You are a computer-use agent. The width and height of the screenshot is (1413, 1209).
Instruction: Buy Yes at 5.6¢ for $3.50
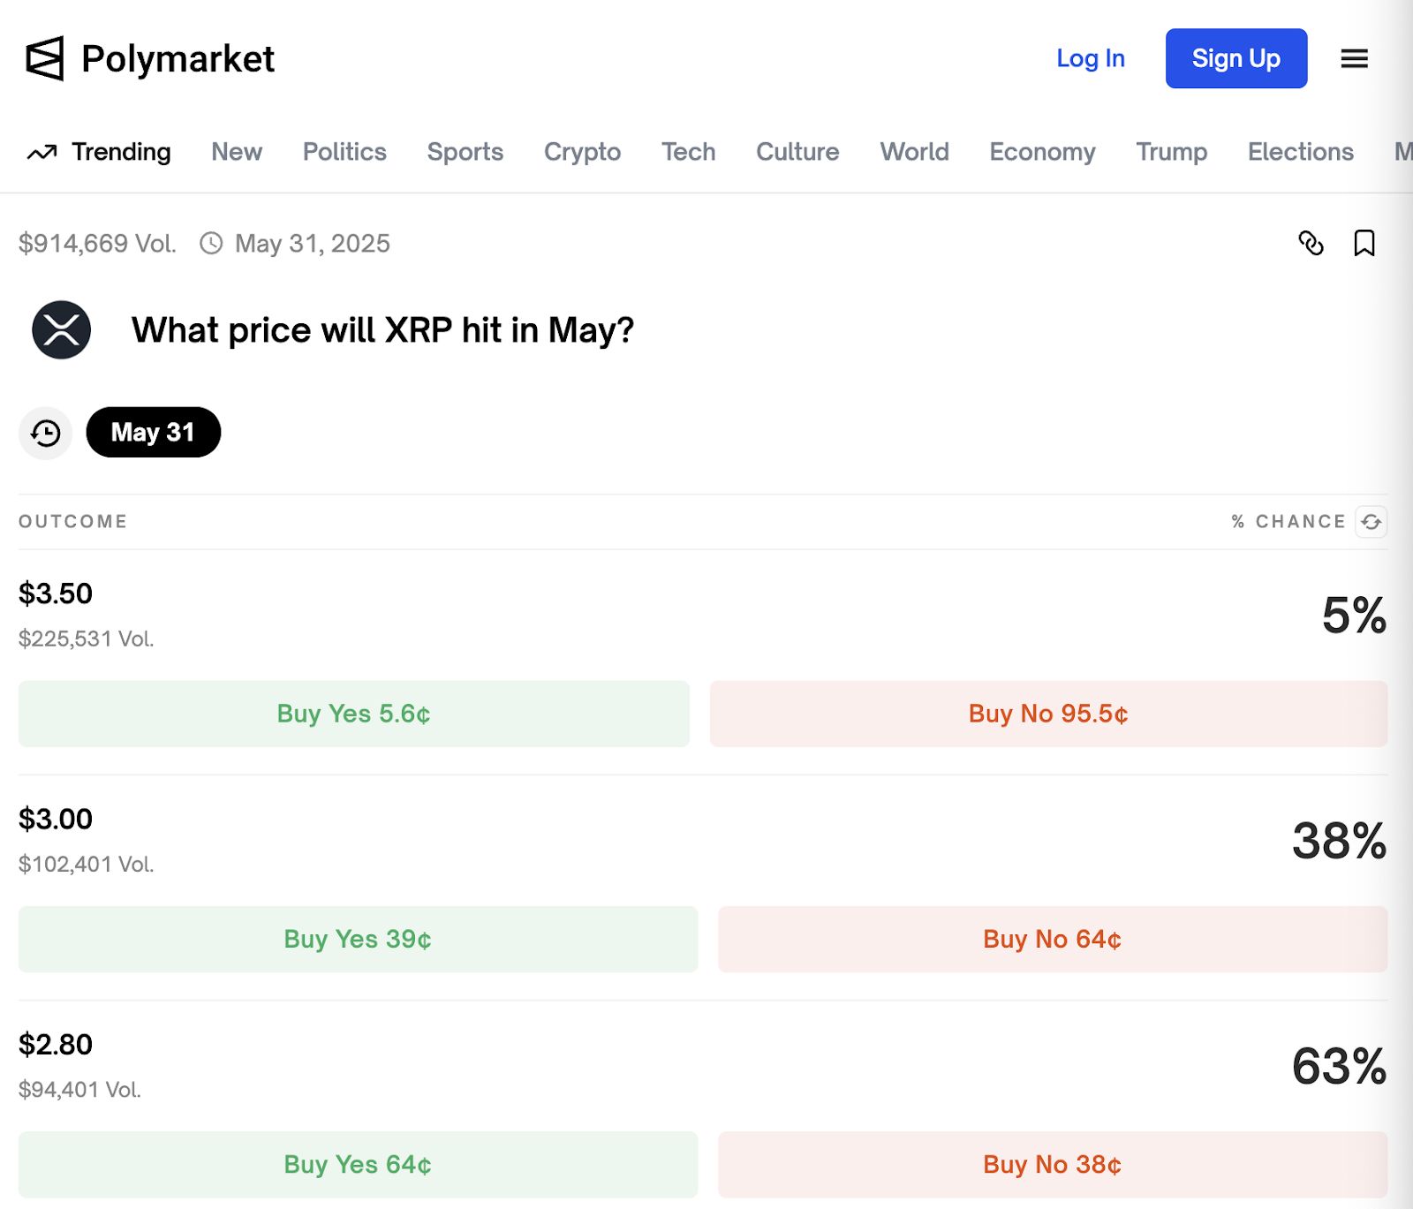point(353,714)
